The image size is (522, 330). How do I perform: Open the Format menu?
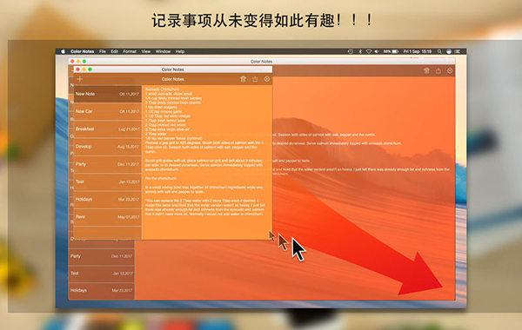pyautogui.click(x=130, y=51)
